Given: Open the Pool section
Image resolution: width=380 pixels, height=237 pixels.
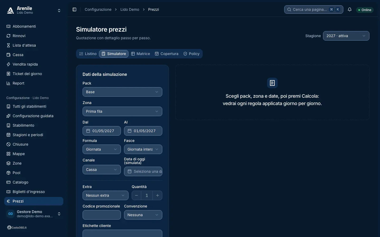Looking at the screenshot, I should tap(34, 173).
